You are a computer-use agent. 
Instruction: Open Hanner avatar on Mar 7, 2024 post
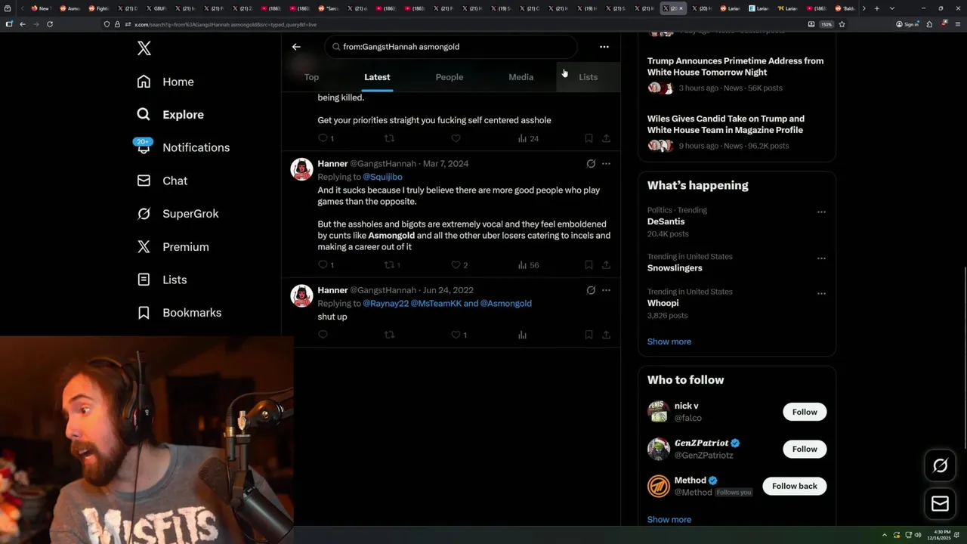(x=302, y=169)
